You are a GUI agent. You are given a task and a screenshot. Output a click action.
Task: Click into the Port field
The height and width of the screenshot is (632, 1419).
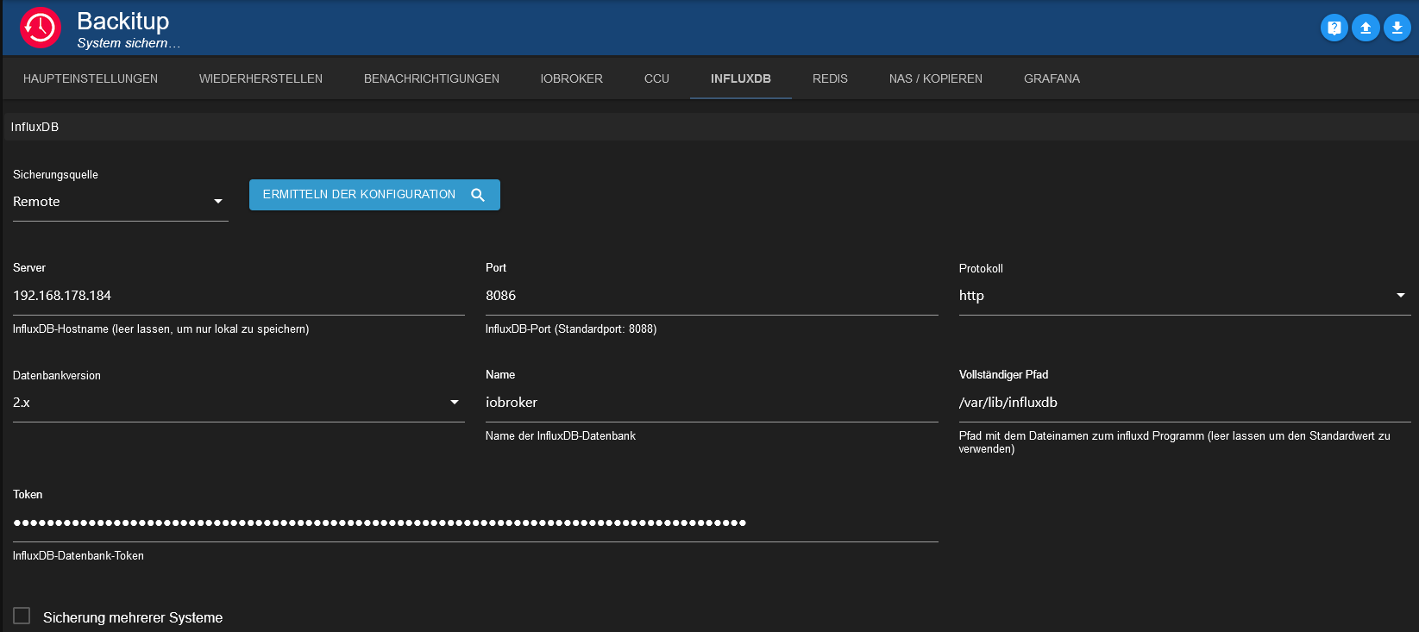711,296
